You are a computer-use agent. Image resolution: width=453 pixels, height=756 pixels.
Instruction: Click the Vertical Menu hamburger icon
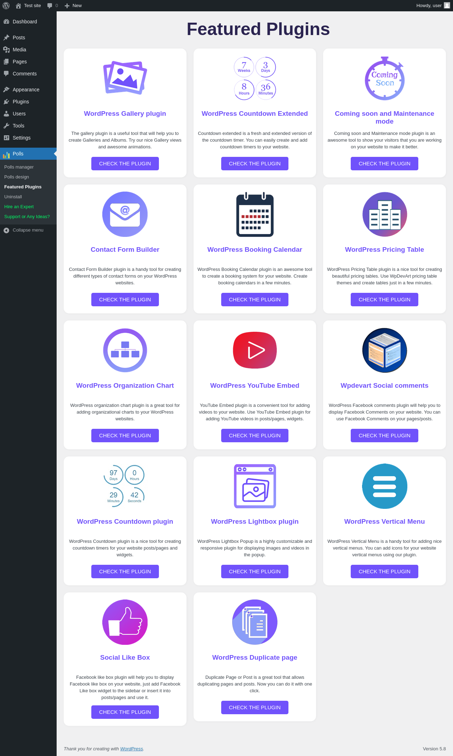tap(385, 486)
